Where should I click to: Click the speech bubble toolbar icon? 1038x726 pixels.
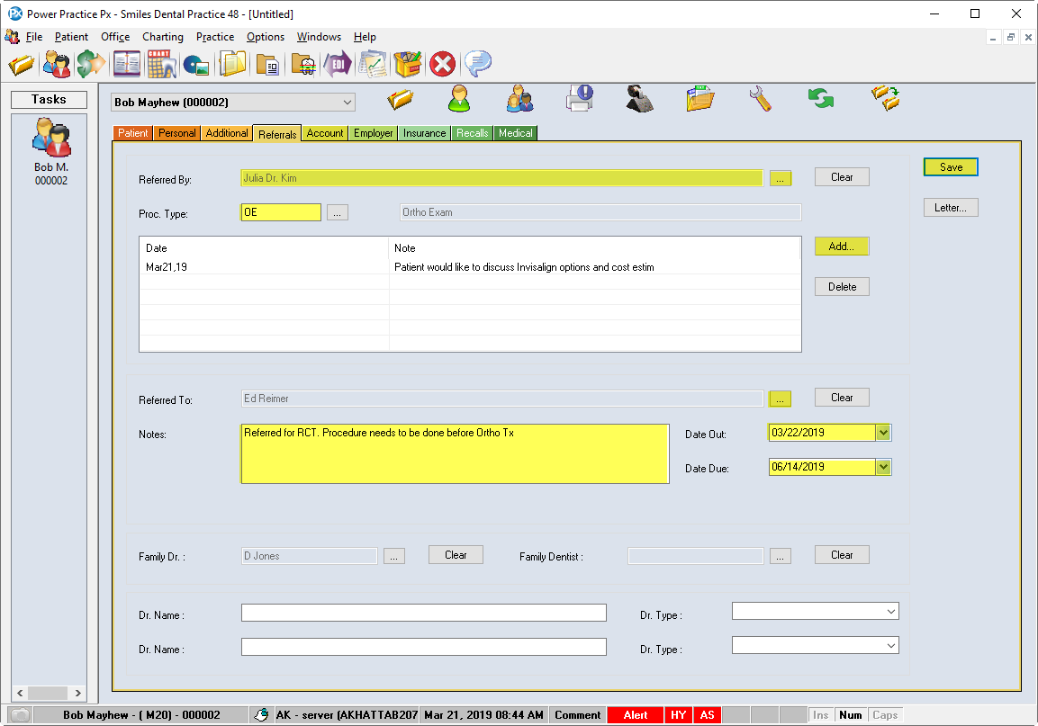(x=477, y=65)
